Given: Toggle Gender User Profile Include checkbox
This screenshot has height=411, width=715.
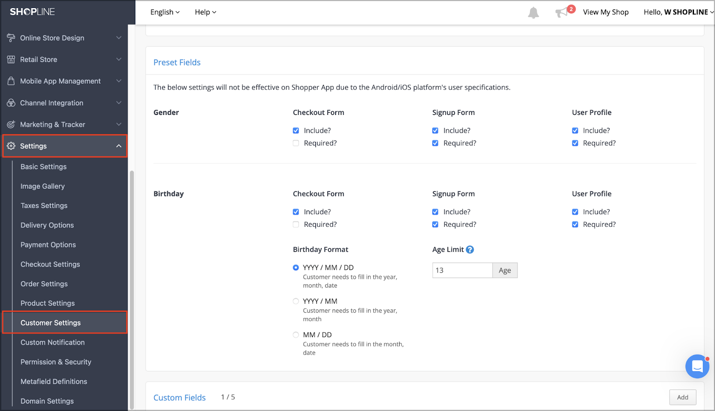Looking at the screenshot, I should point(575,131).
